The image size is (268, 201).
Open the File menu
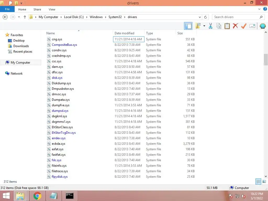coord(7,9)
